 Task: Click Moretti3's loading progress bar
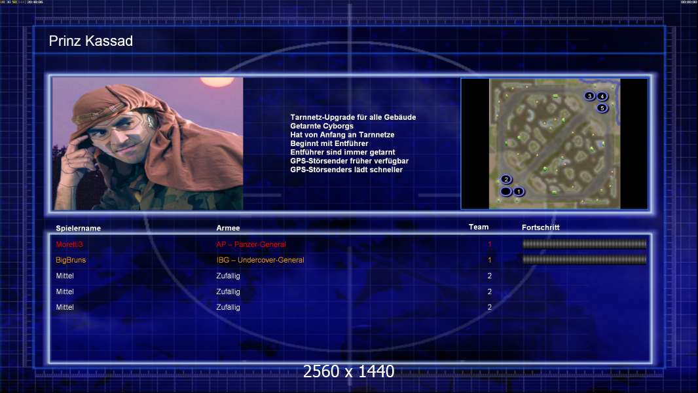[x=584, y=244]
